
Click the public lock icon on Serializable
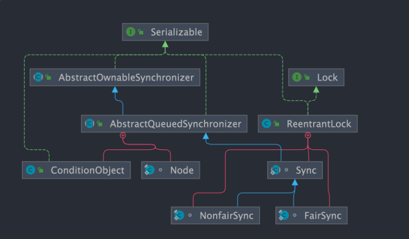(x=141, y=32)
